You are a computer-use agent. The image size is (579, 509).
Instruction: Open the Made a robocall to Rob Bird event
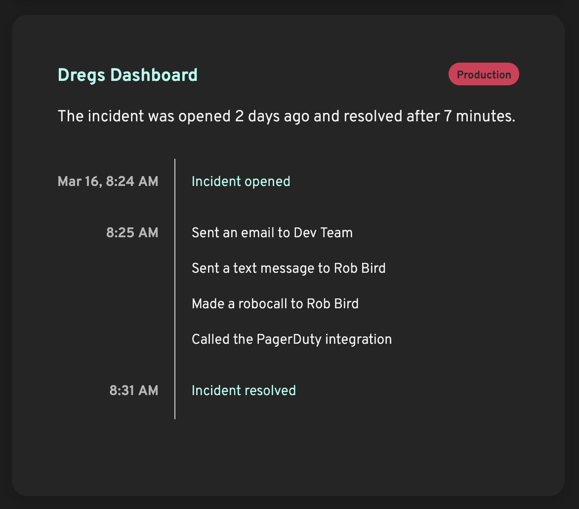[275, 303]
